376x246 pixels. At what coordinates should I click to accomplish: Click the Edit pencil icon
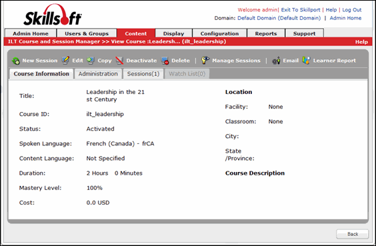pos(65,60)
